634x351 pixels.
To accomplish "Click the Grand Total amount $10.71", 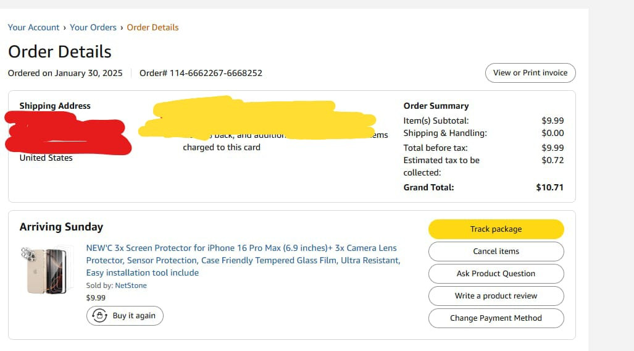I will pos(549,187).
